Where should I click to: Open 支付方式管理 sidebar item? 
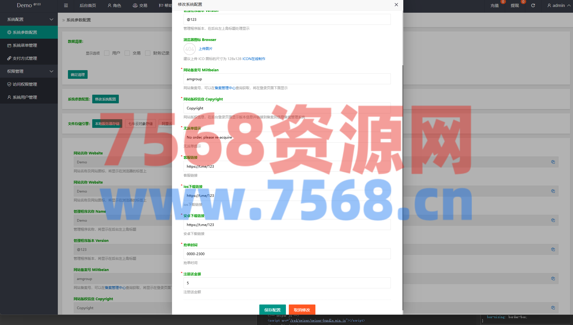[x=25, y=58]
